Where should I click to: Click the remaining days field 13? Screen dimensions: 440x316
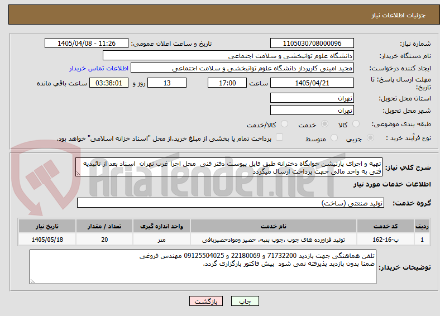coord(167,83)
